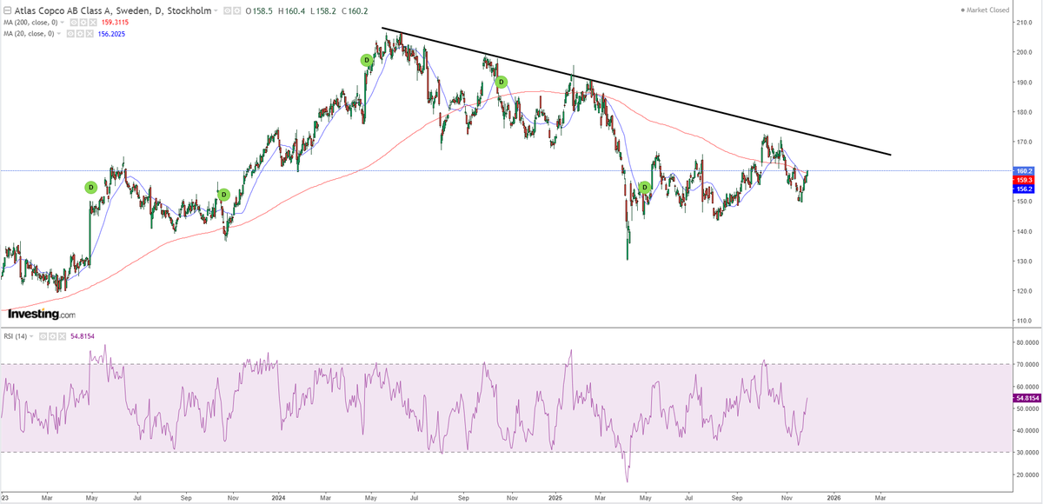
Task: Click the 2026 label on time axis
Action: pos(834,499)
